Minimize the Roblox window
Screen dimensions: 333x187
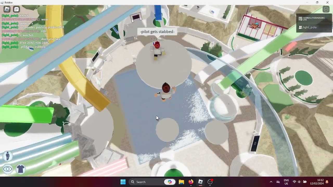click(x=307, y=2)
